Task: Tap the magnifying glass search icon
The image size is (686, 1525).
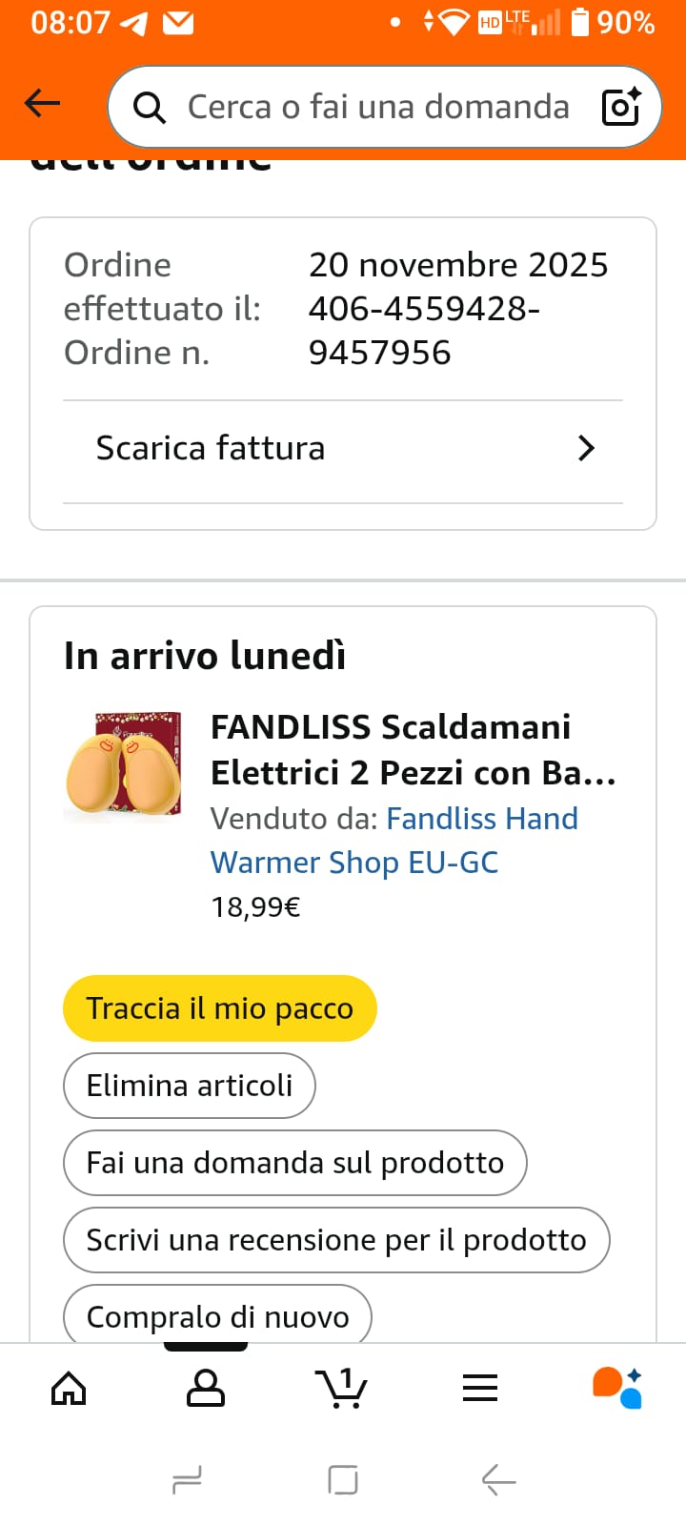Action: 149,108
